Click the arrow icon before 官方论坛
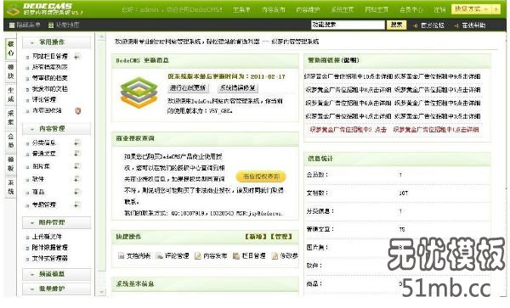The width and height of the screenshot is (510, 308). [416, 25]
